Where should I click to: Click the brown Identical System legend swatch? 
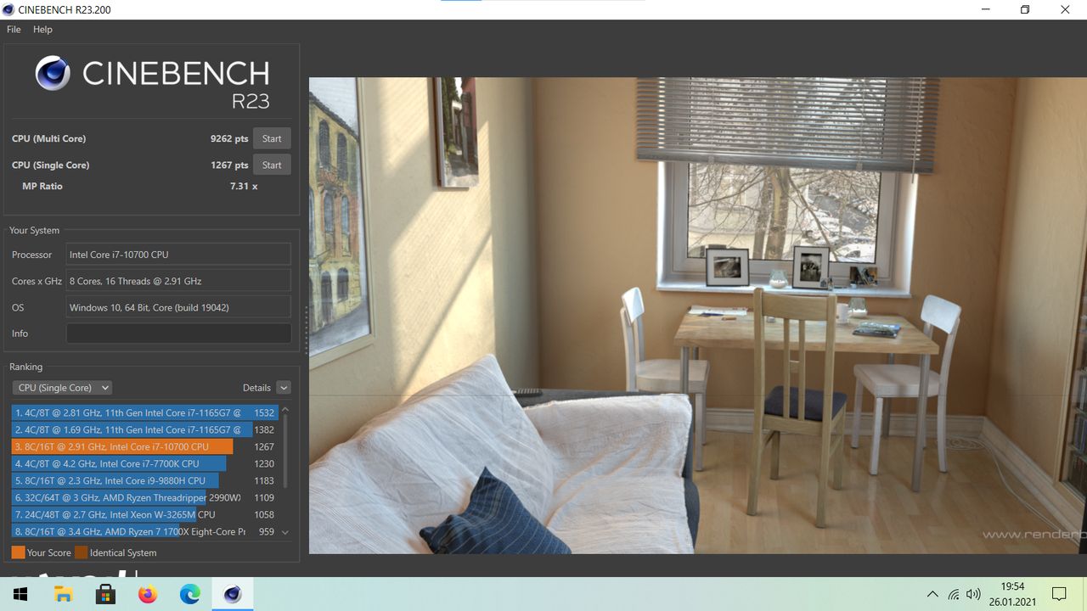pos(81,552)
